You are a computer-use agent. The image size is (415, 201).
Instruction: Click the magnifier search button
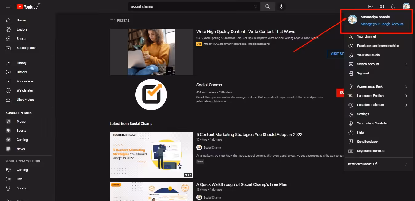click(x=268, y=6)
